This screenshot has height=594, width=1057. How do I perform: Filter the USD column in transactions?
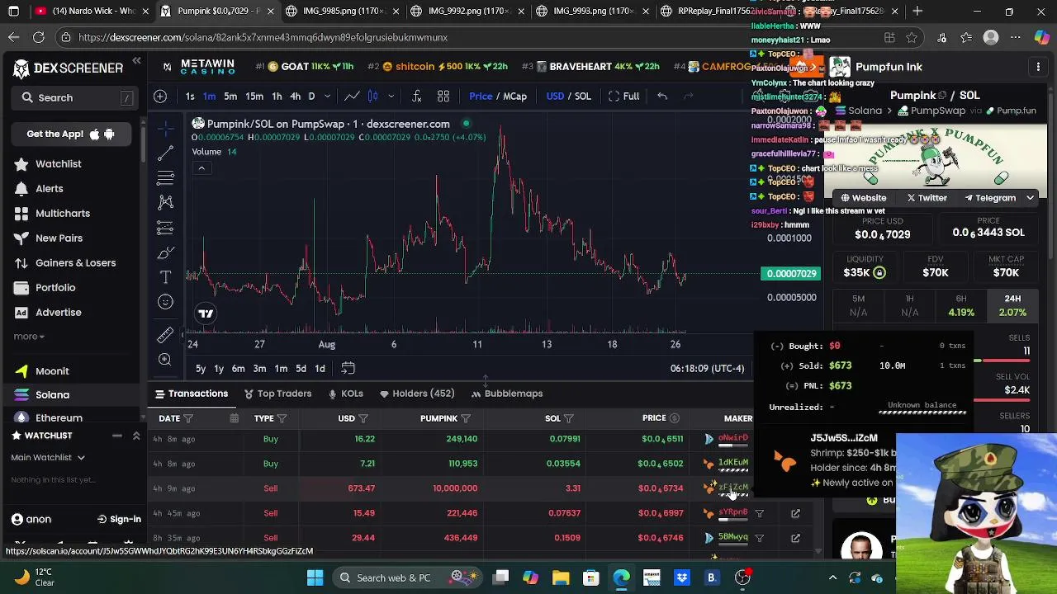(363, 418)
